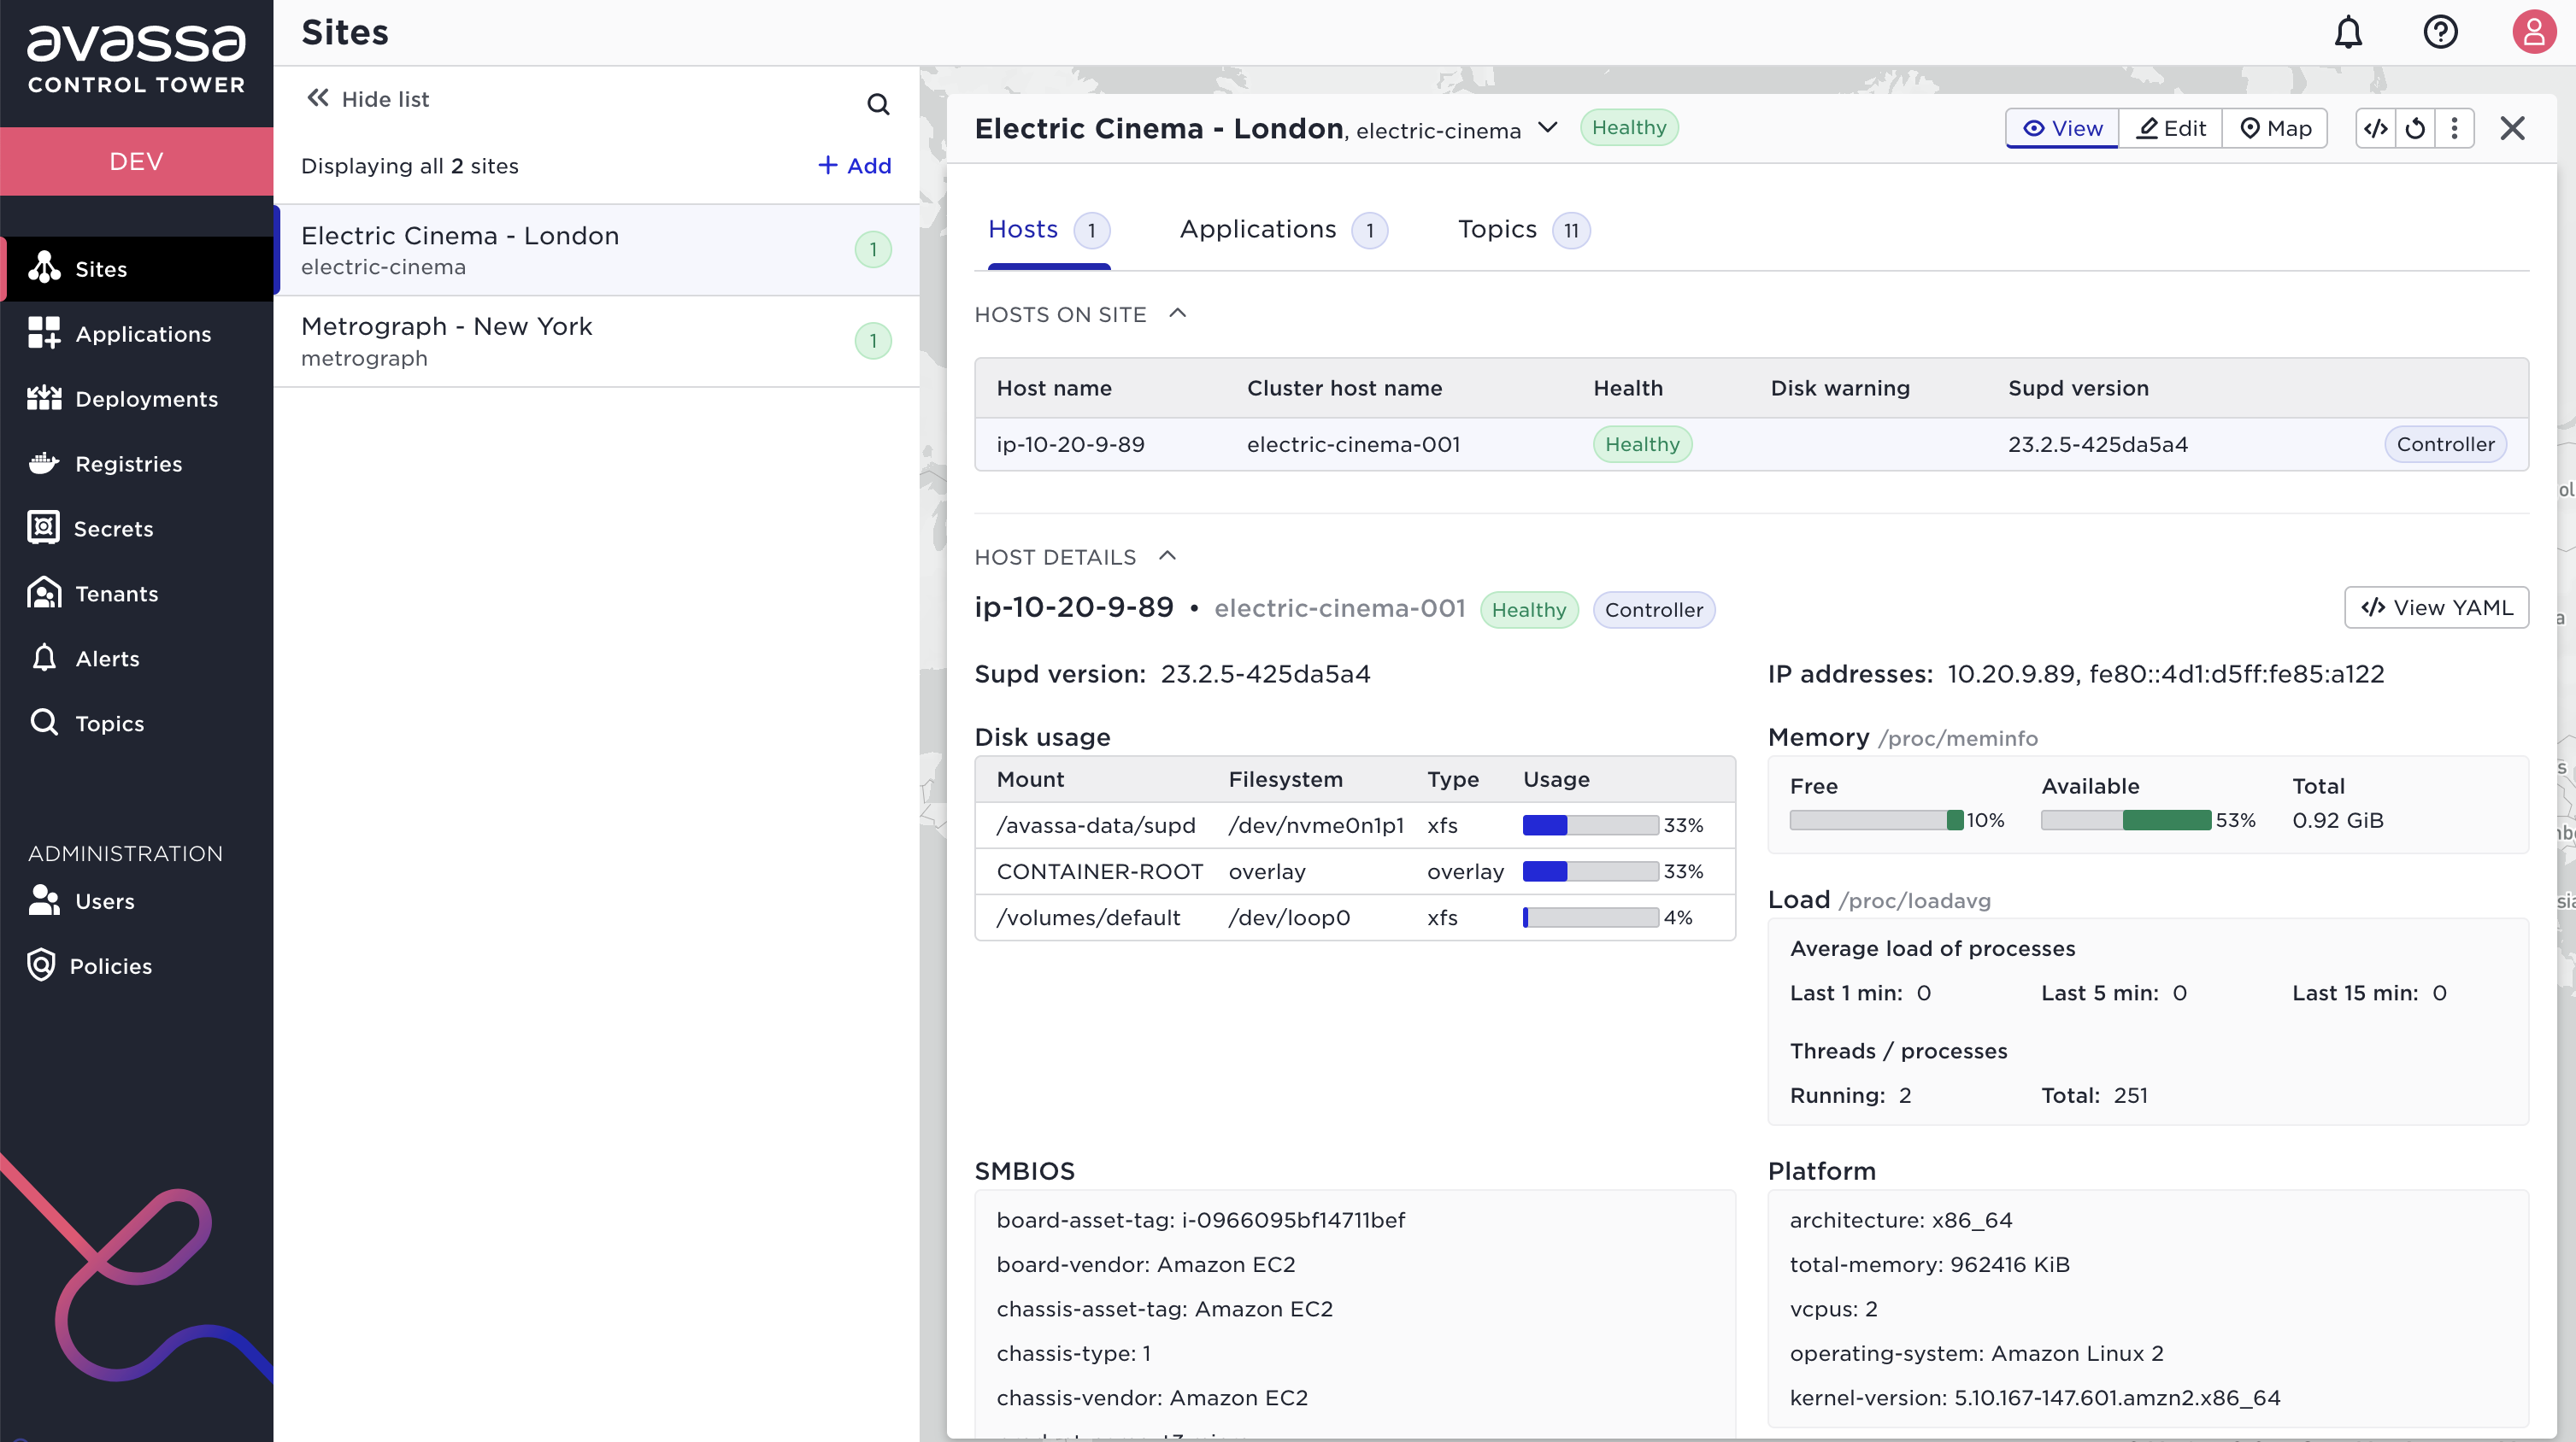Open the help question mark icon
Screen dimensions: 2576x1442
click(2440, 33)
